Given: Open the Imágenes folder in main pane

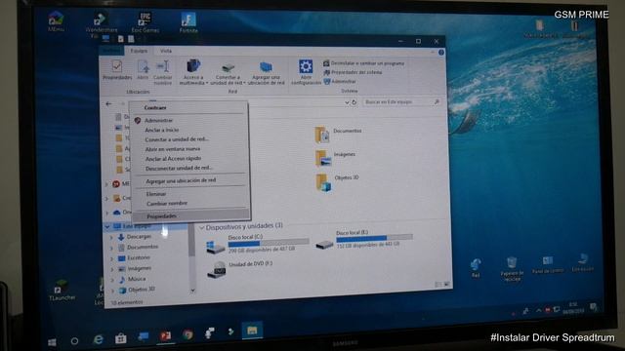Looking at the screenshot, I should click(x=335, y=158).
